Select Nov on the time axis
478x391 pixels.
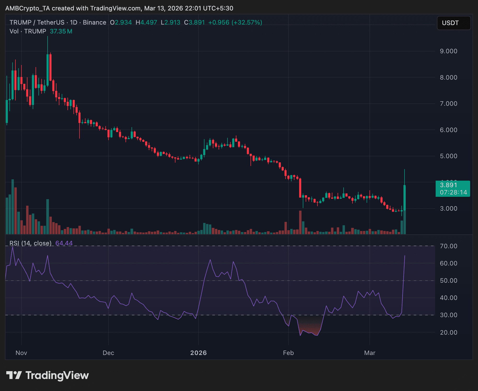coord(21,353)
